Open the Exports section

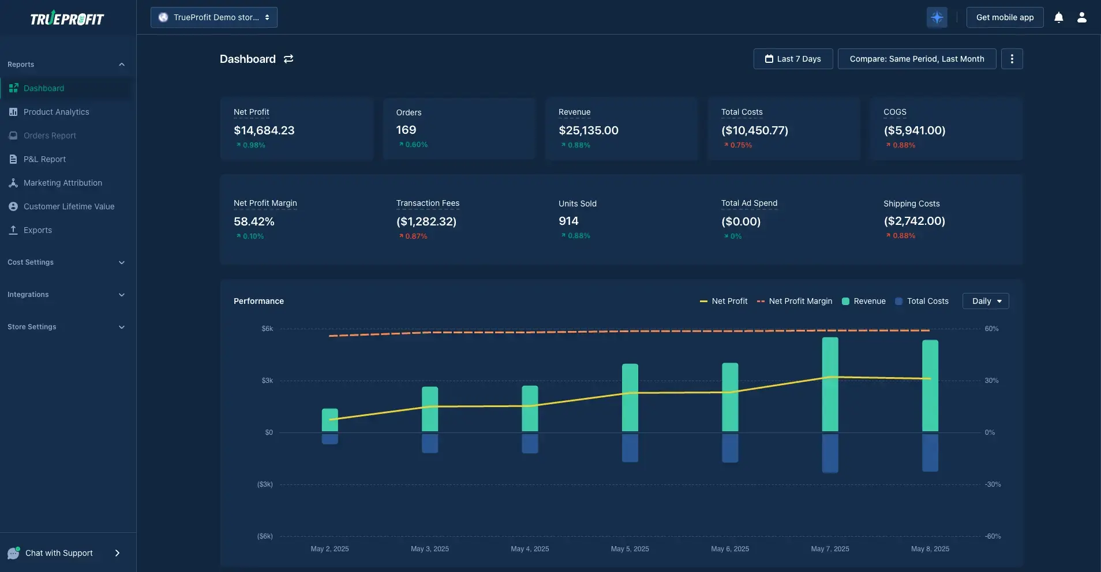tap(37, 230)
